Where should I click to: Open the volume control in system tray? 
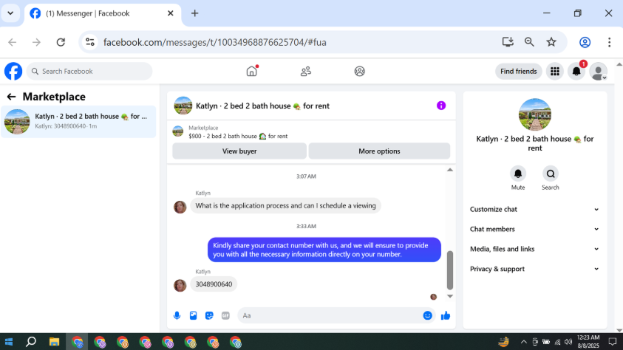(568, 342)
